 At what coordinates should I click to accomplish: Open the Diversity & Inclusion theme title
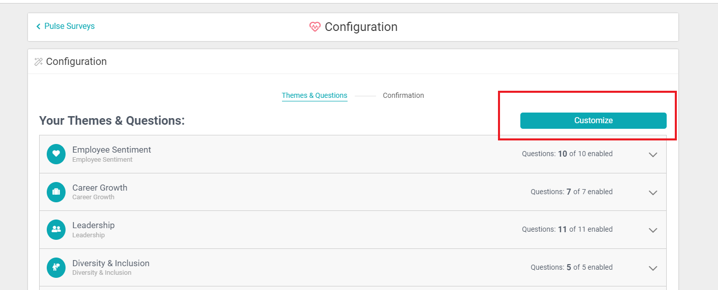click(x=111, y=263)
